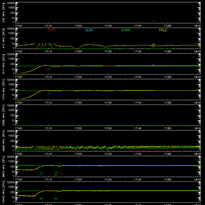Click the red SVTO station label
205x205 pixels.
click(x=52, y=30)
